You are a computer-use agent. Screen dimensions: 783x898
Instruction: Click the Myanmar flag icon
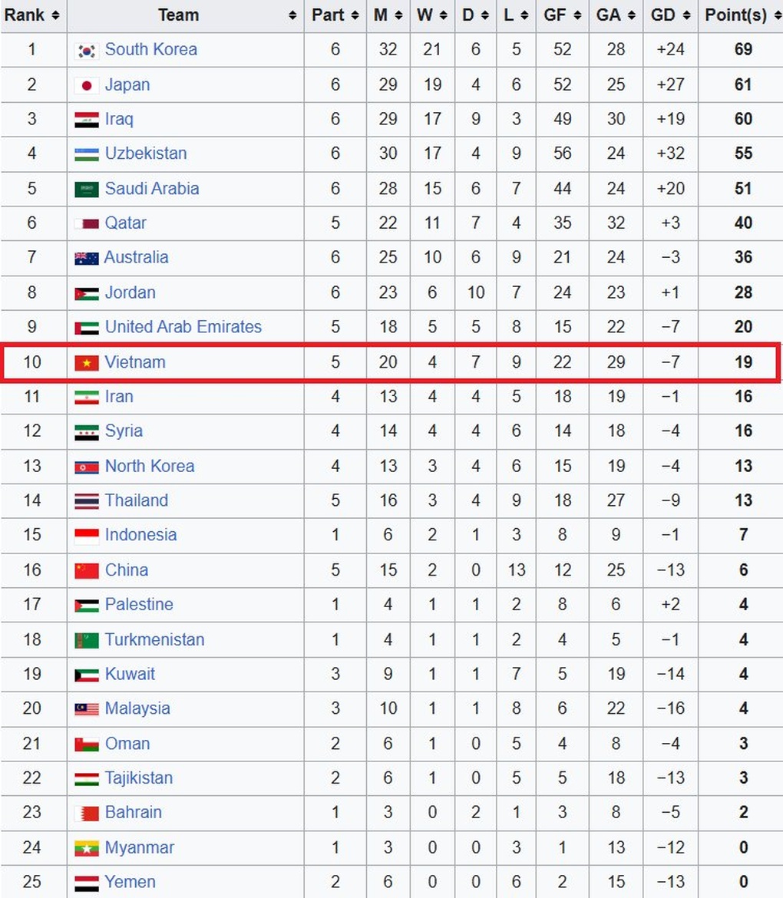(87, 848)
